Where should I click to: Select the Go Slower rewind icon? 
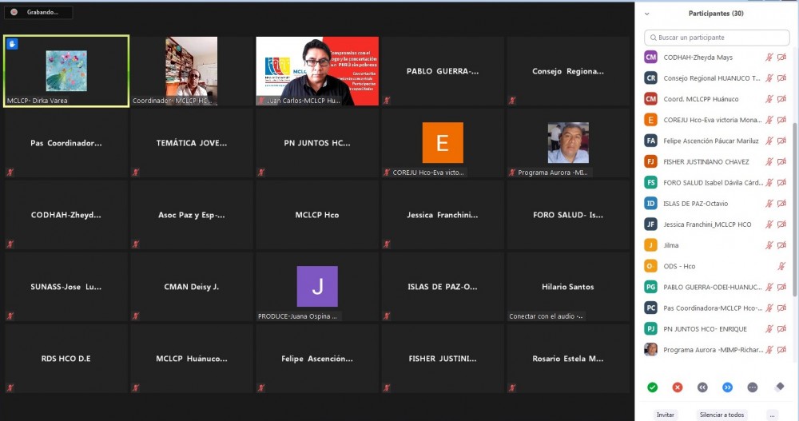702,387
